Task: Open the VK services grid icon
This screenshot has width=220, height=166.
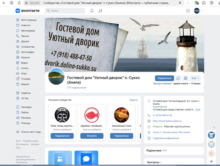Action: [x=188, y=10]
